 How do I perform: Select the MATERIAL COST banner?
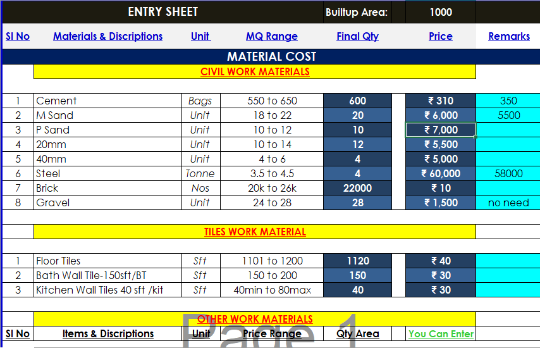point(271,56)
